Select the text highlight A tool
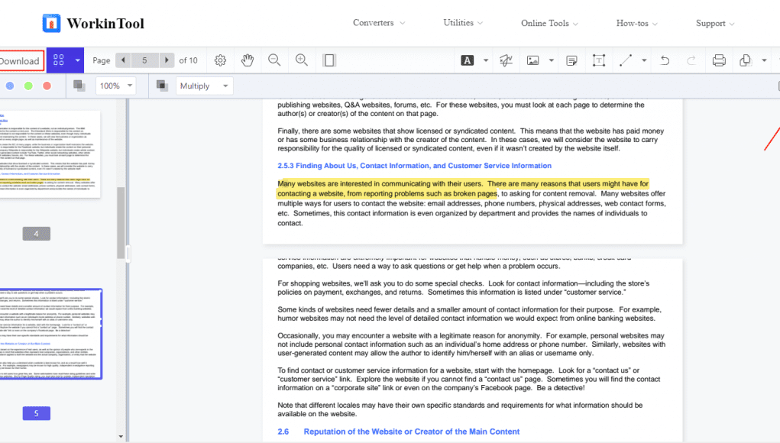 (x=467, y=60)
